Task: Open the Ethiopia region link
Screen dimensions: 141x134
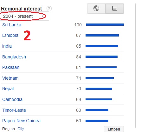Action: coord(10,35)
